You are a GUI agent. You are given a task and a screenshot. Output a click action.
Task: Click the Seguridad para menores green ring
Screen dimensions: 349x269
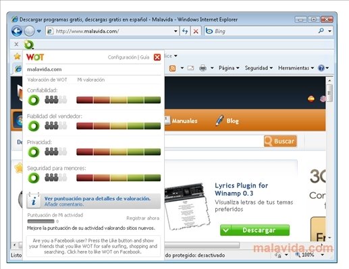[x=34, y=178]
